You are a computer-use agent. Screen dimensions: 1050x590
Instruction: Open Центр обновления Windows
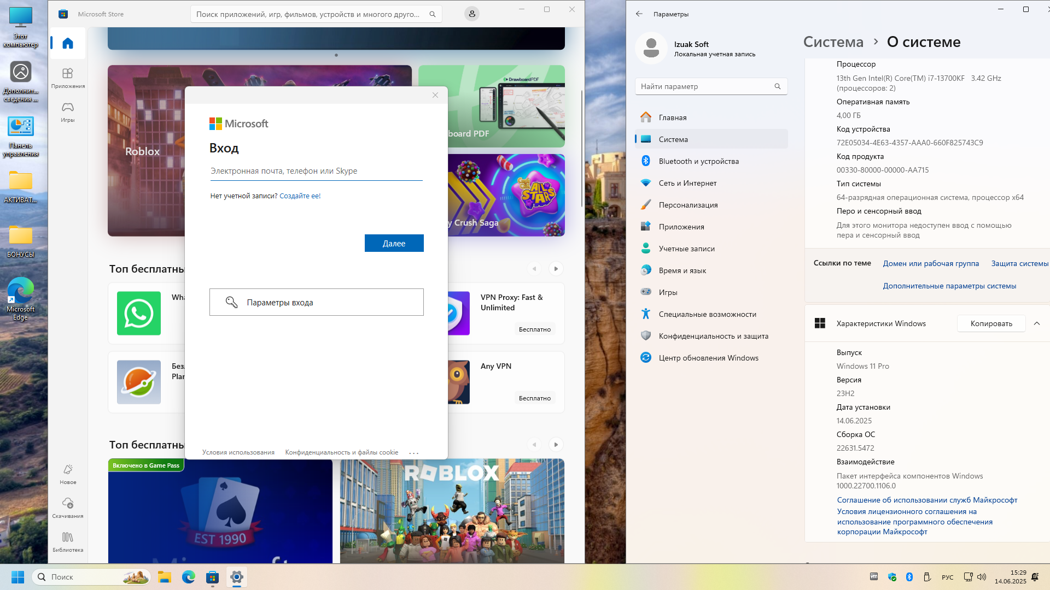tap(711, 358)
